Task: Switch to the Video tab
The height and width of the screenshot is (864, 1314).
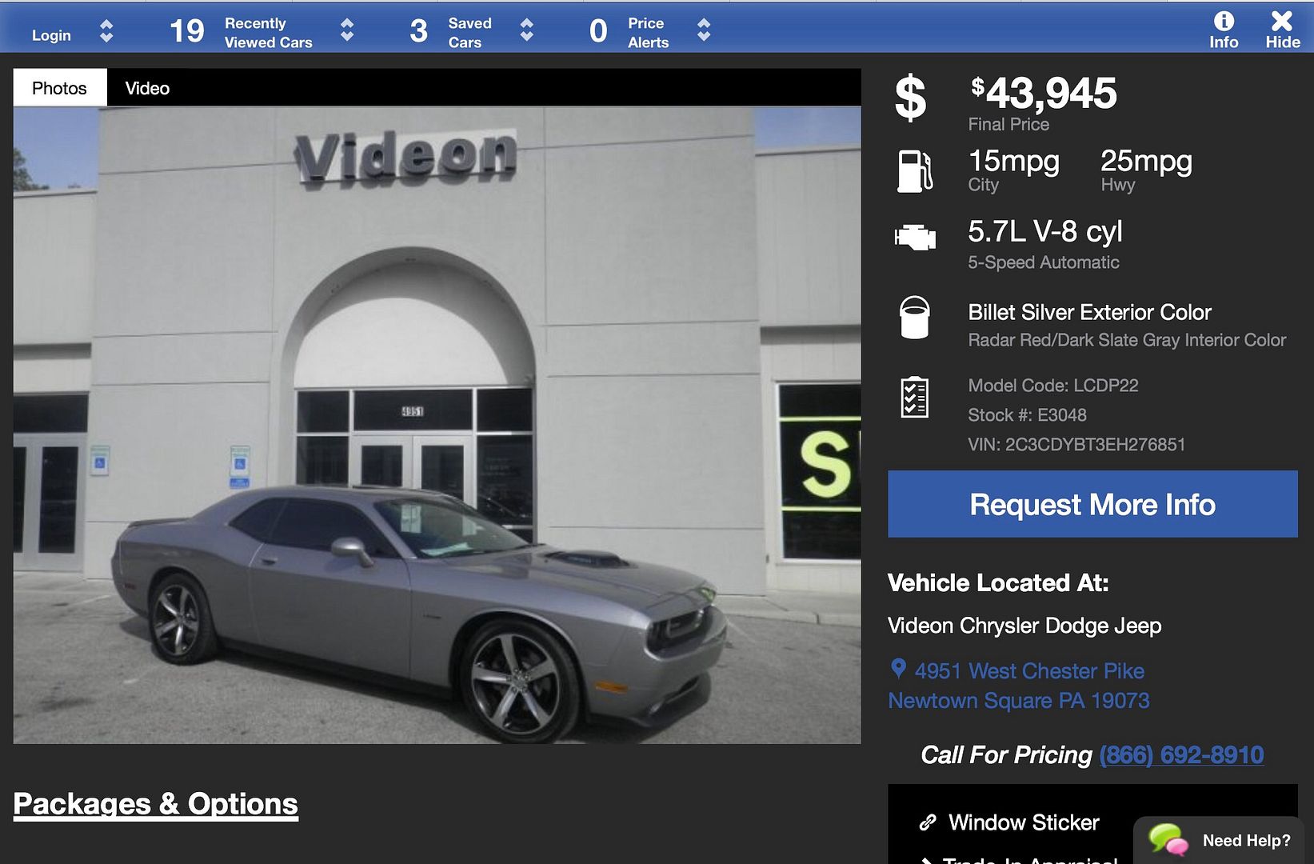Action: coord(147,88)
